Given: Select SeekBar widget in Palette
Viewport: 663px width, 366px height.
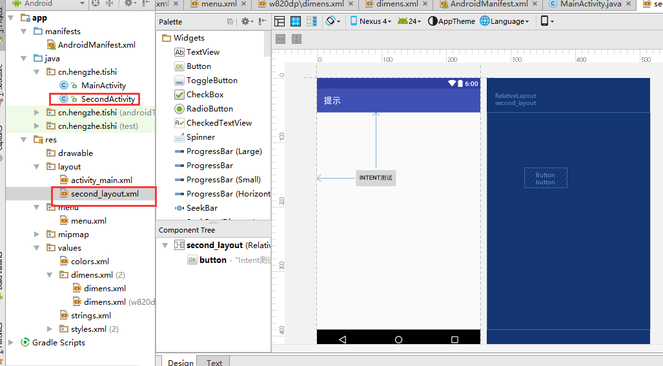Looking at the screenshot, I should click(x=201, y=208).
